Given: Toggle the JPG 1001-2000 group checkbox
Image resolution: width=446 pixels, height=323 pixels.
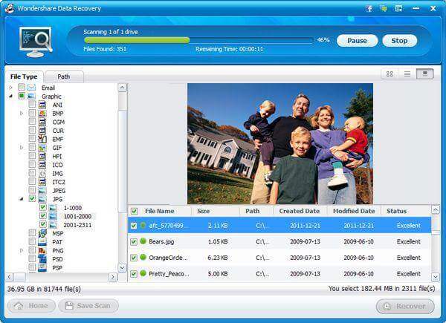Looking at the screenshot, I should [43, 215].
